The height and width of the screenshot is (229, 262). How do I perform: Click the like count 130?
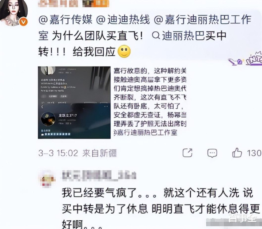click(254, 153)
